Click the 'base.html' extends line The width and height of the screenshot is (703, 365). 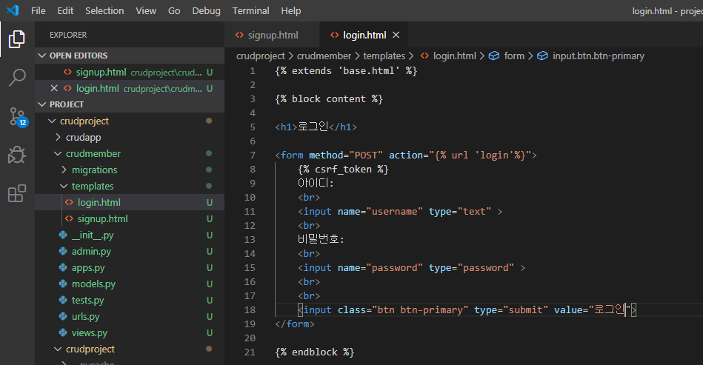tap(346, 71)
